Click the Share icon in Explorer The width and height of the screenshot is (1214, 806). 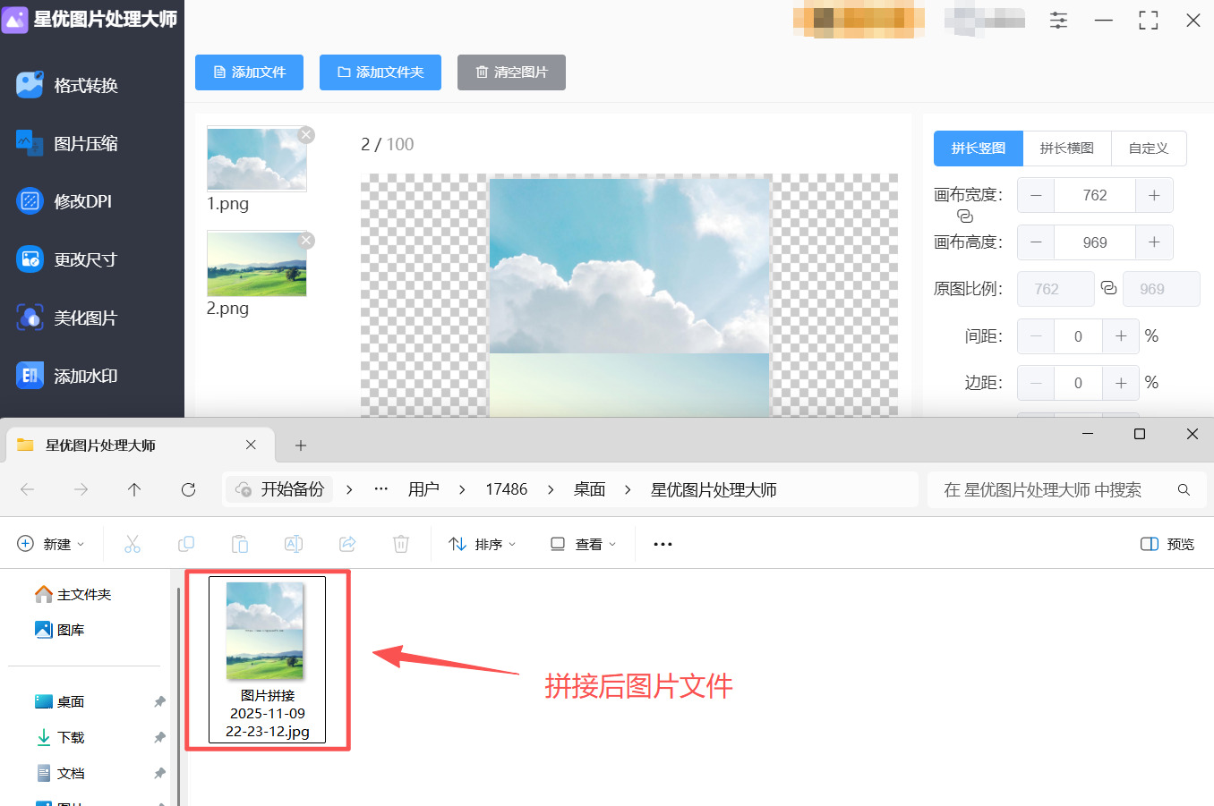click(x=347, y=544)
